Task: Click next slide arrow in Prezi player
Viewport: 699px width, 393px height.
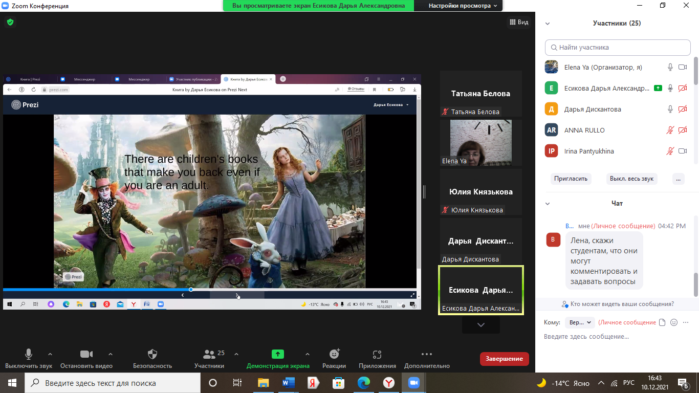Action: 237,295
